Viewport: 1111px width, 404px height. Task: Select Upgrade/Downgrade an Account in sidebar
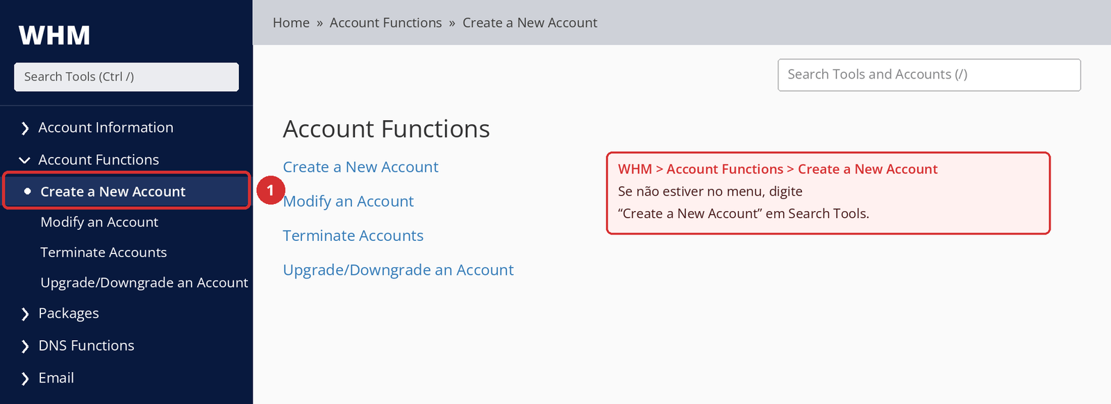144,283
